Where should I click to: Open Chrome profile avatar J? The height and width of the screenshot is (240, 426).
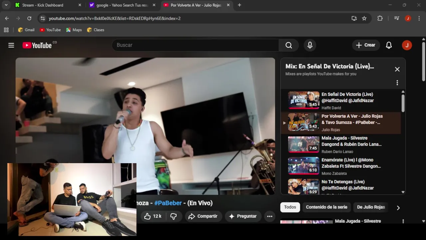(408, 18)
